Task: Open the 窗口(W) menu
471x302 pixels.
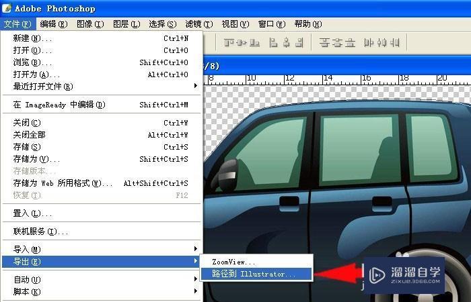Action: [x=272, y=24]
